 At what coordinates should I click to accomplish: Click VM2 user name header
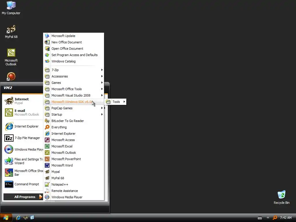[x=8, y=88]
